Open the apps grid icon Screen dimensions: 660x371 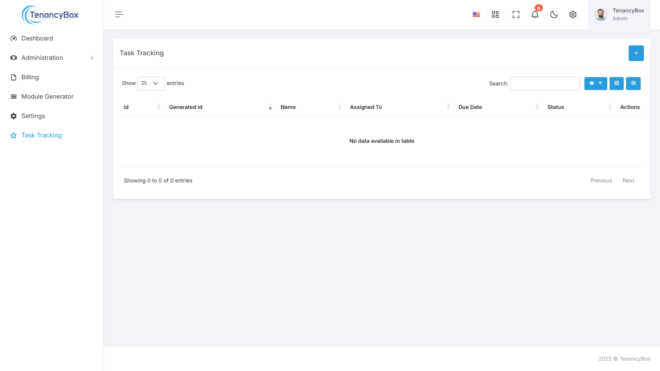click(x=495, y=14)
